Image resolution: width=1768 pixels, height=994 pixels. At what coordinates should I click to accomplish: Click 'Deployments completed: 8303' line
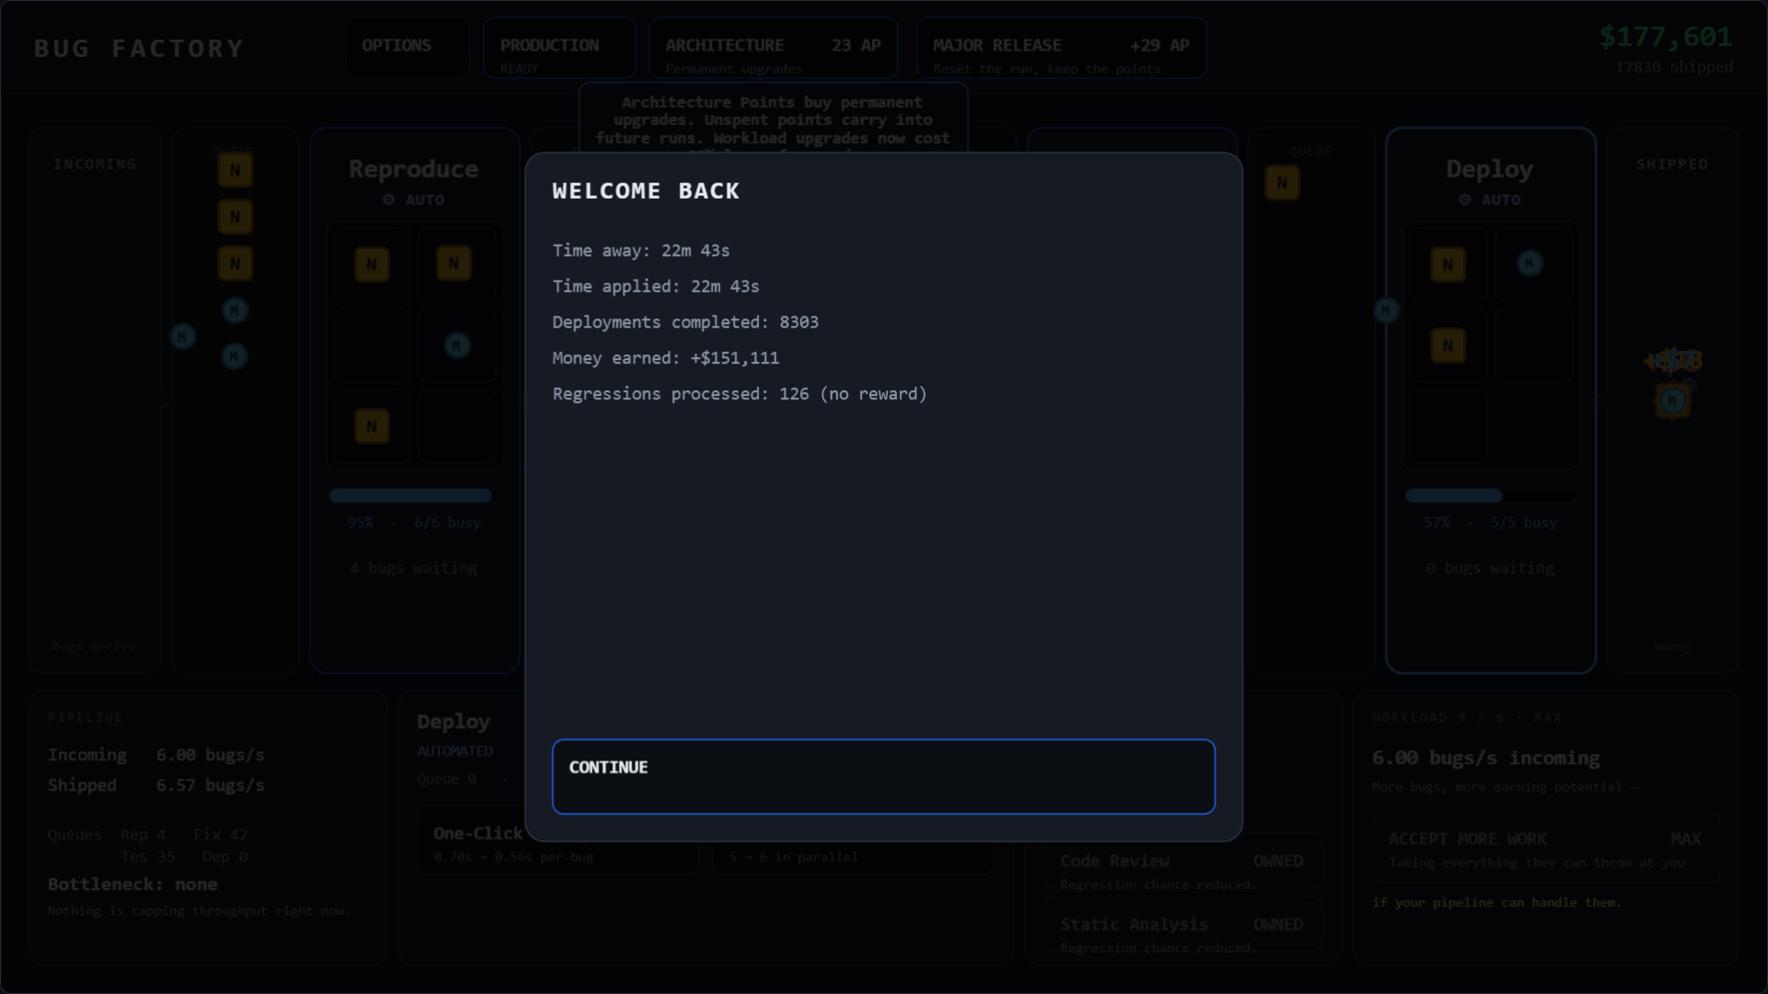pyautogui.click(x=685, y=322)
